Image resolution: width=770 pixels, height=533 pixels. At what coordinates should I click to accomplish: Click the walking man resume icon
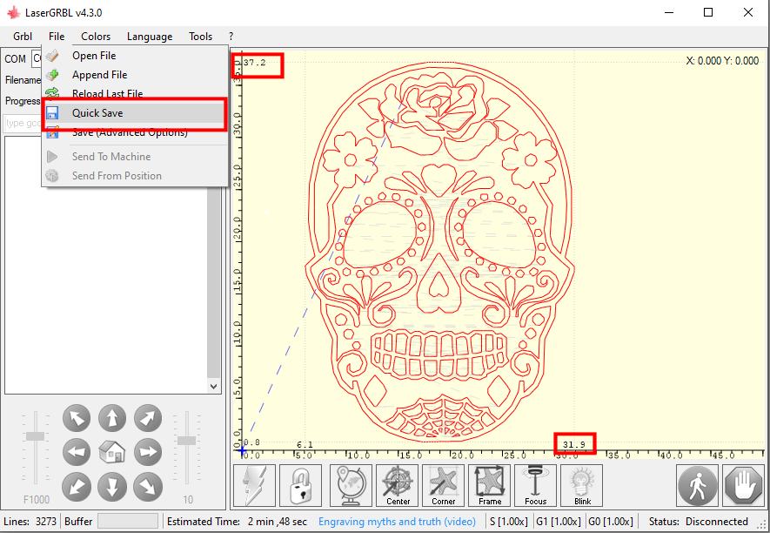(x=697, y=485)
